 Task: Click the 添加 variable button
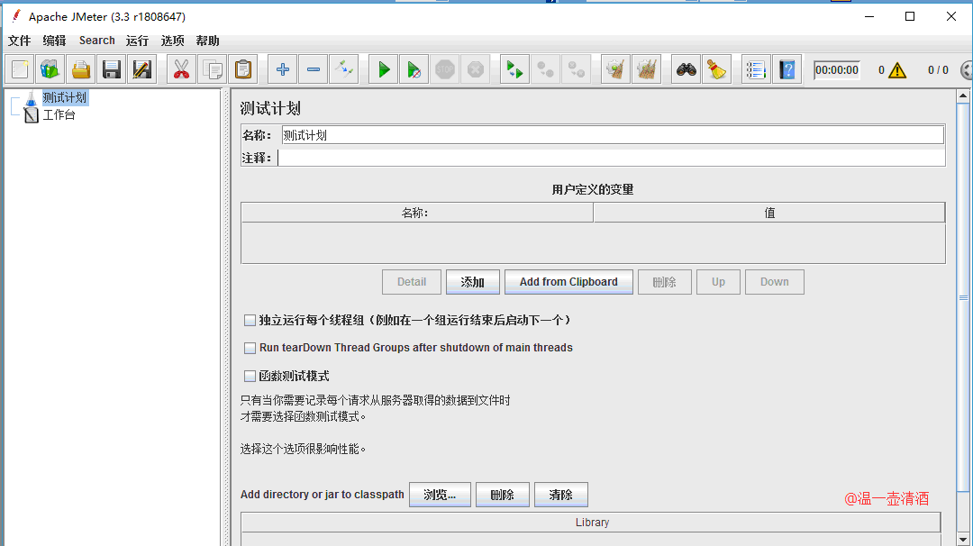click(473, 282)
